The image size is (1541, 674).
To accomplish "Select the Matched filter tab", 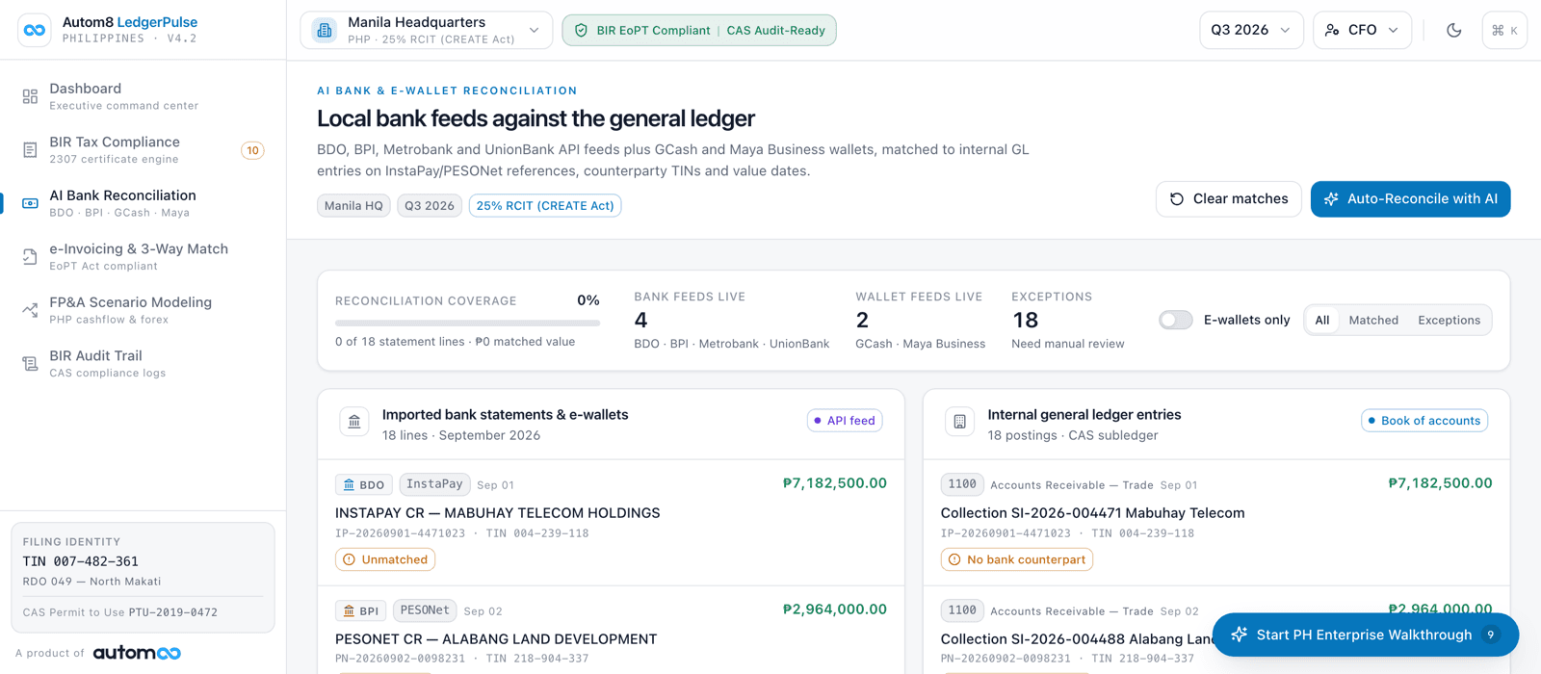I will click(x=1373, y=321).
